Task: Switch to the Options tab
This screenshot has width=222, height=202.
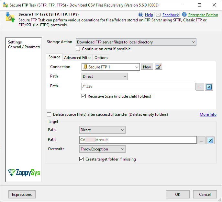Action: point(101,58)
